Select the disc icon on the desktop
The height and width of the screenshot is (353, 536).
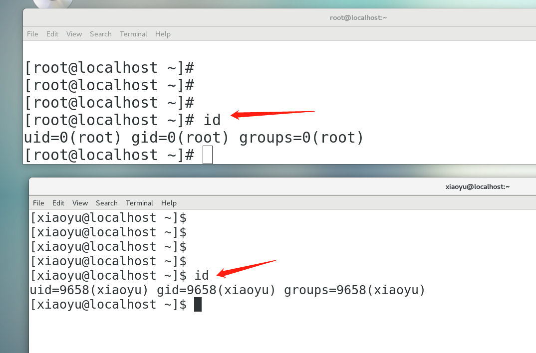(x=54, y=4)
